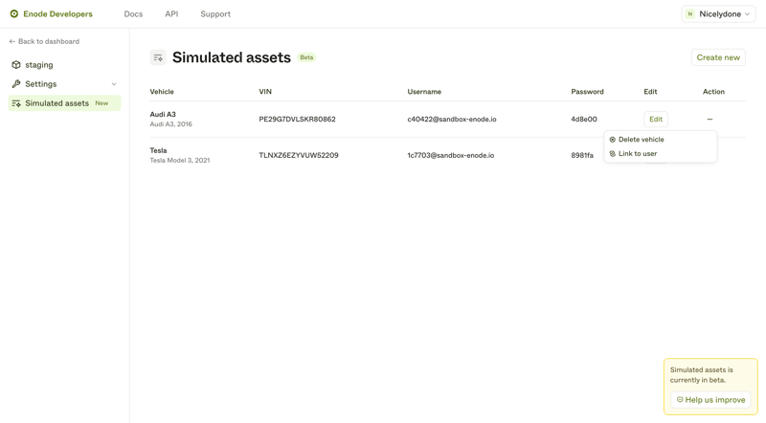Click the Simulated assets header icon
This screenshot has height=423, width=766.
pyautogui.click(x=158, y=57)
